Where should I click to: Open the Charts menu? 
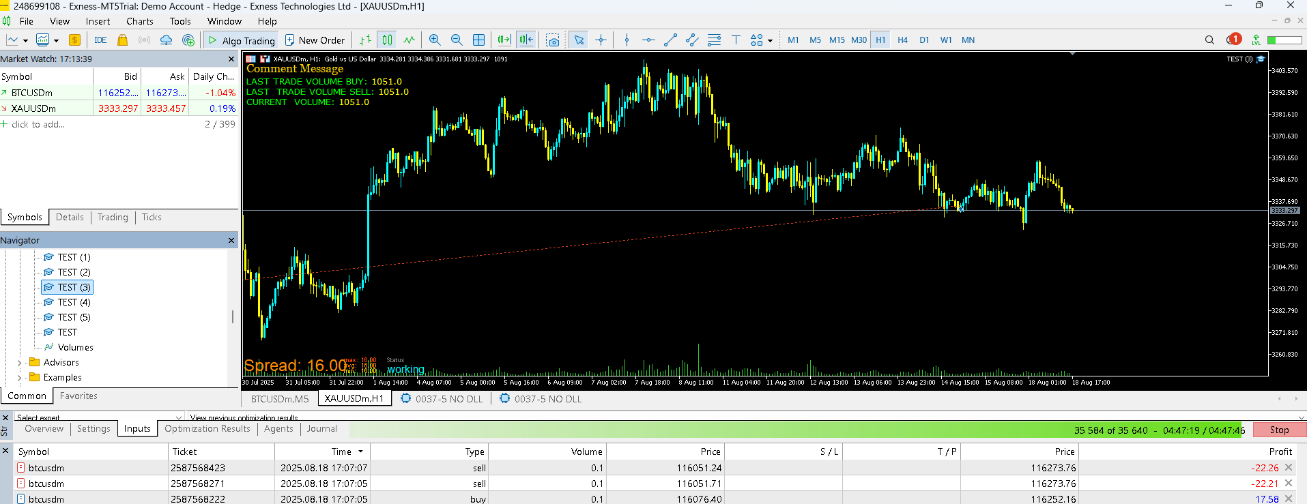click(140, 21)
